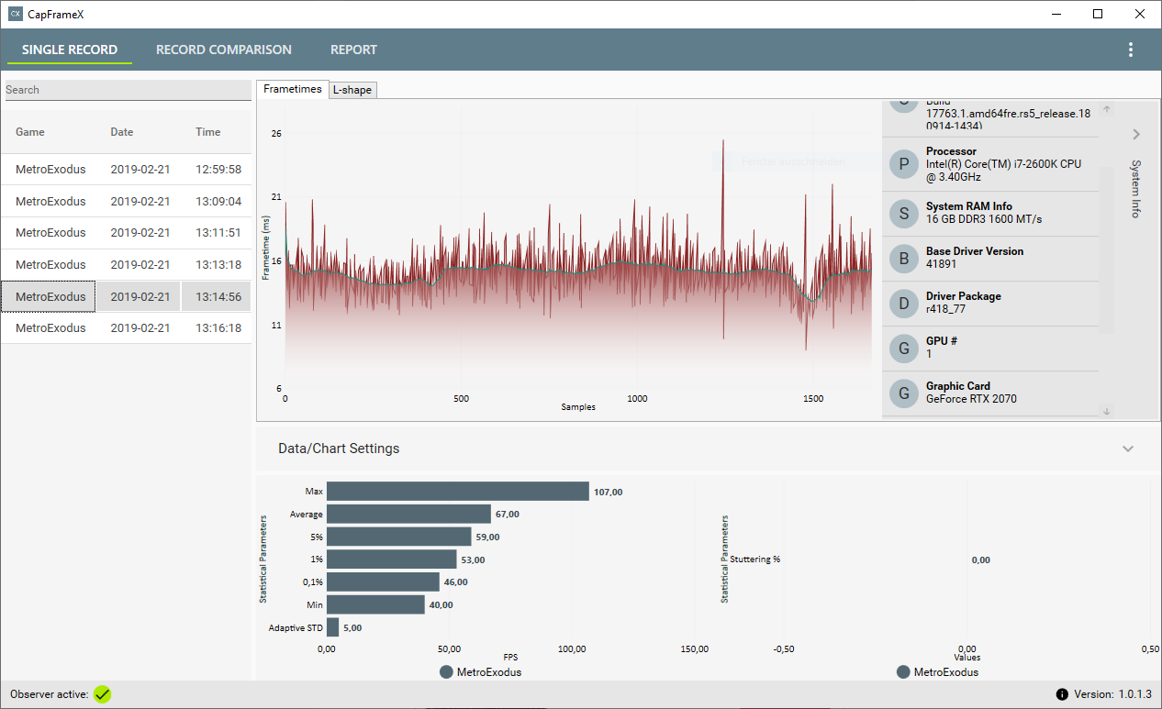Click the record Search field
1162x709 pixels.
128,90
